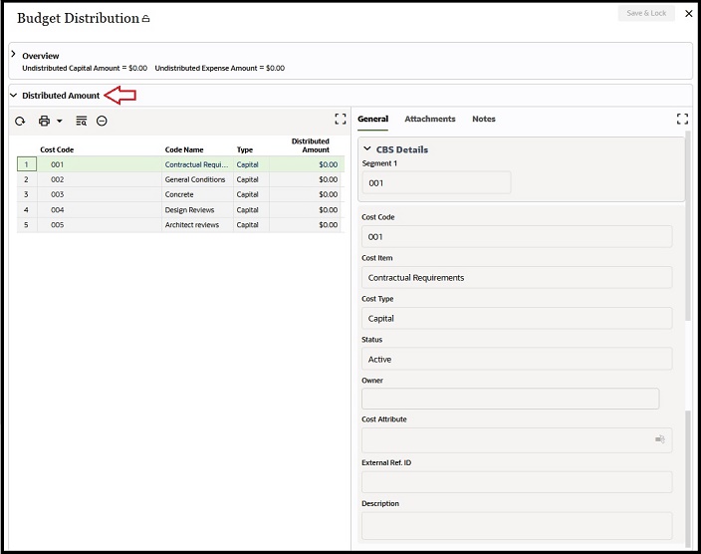Click the General Conditions code name cell
This screenshot has width=701, height=554.
197,179
